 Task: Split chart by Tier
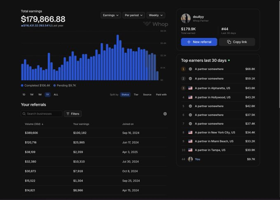coord(136,94)
